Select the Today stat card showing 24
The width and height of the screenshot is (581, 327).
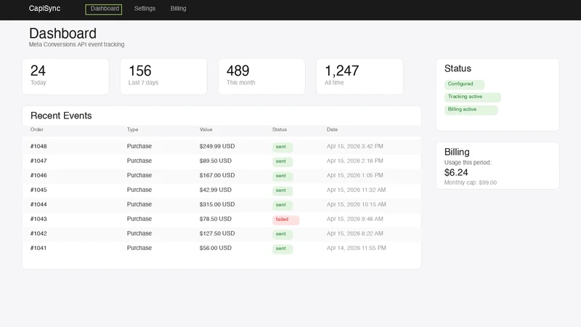pos(65,76)
